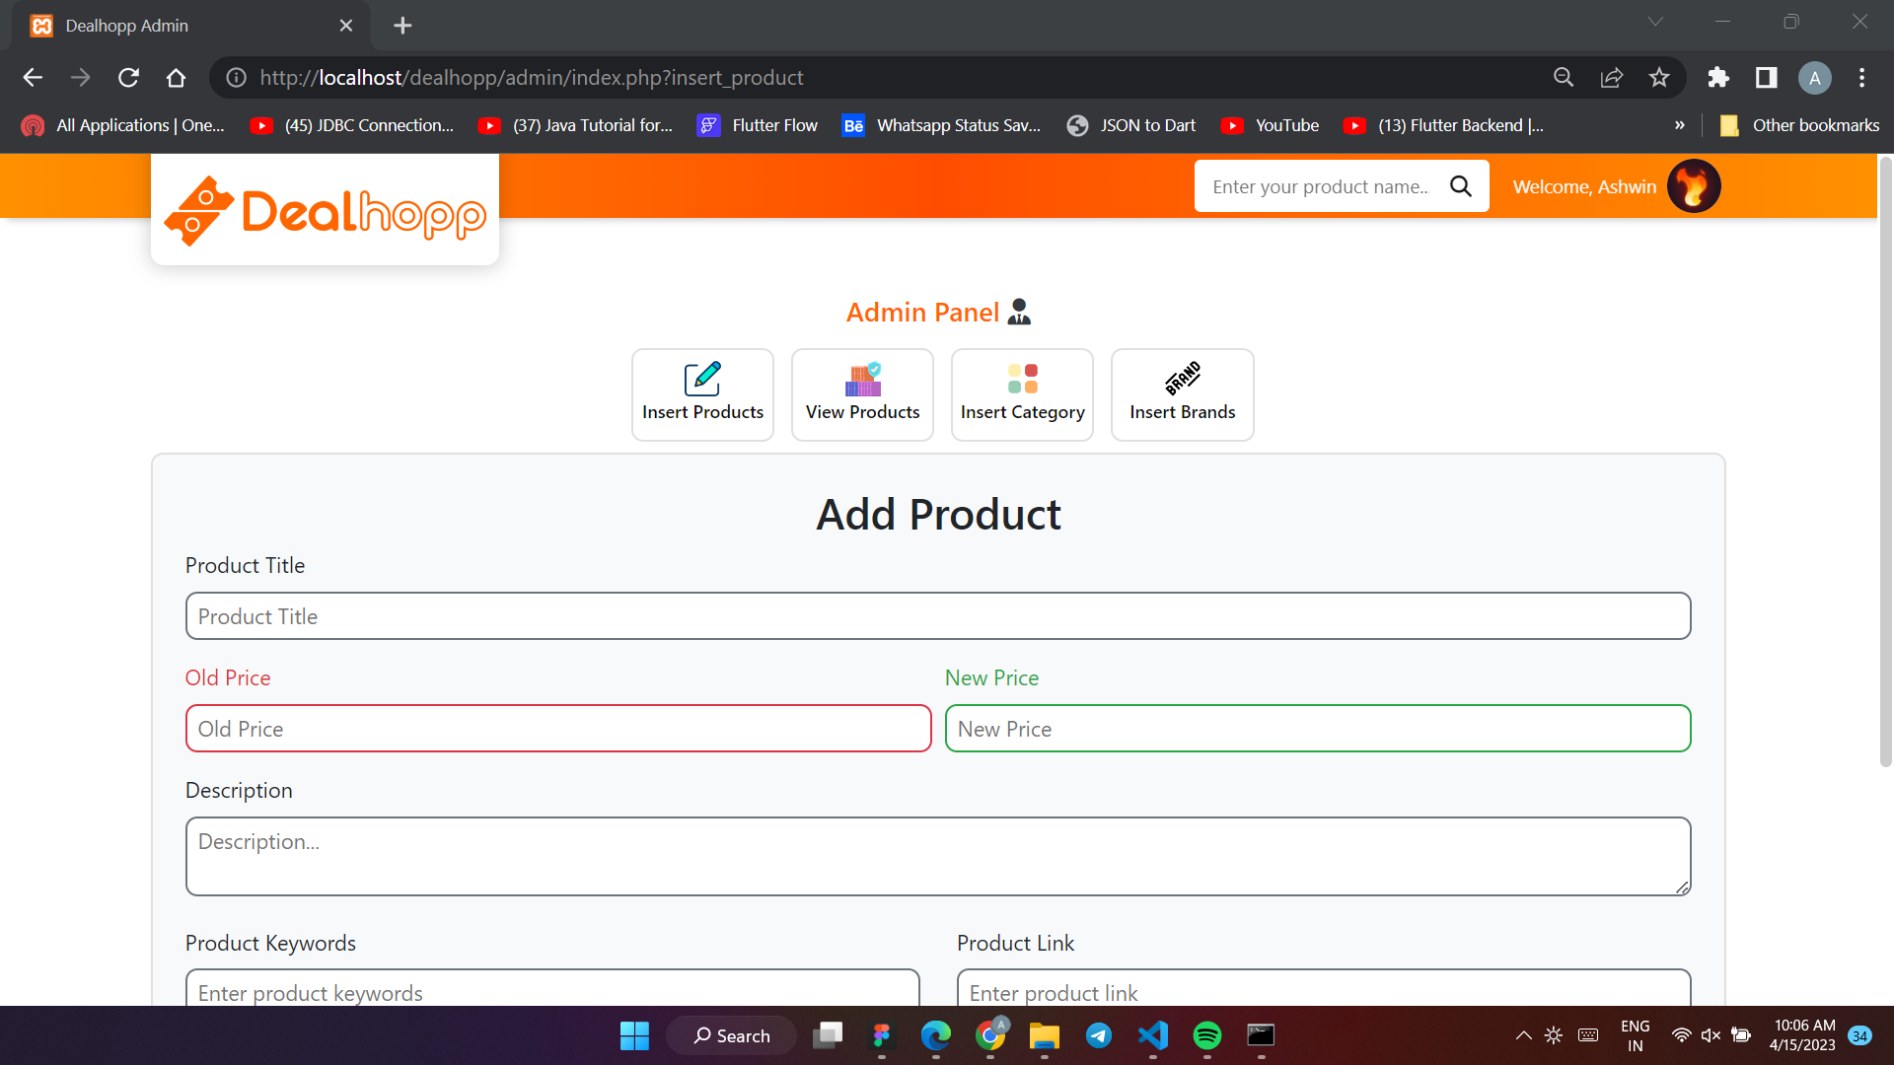Toggle the browser side panel icon
The image size is (1894, 1065).
point(1766,78)
